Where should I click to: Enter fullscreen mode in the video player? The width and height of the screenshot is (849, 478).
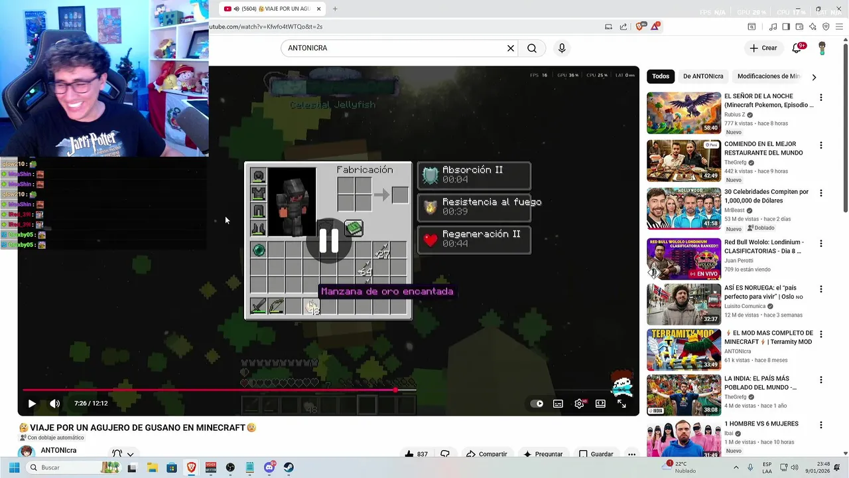tap(621, 403)
